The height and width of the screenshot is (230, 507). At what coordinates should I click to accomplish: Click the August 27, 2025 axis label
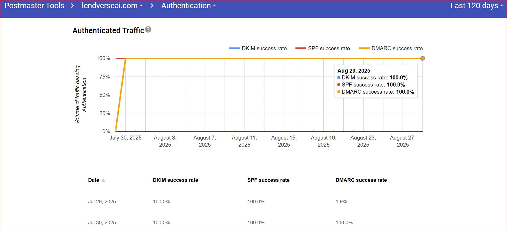click(403, 141)
